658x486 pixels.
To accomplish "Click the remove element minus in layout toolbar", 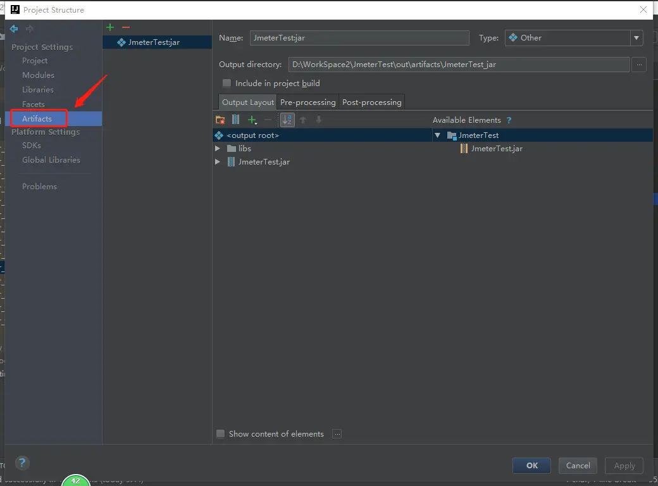I will pyautogui.click(x=268, y=120).
